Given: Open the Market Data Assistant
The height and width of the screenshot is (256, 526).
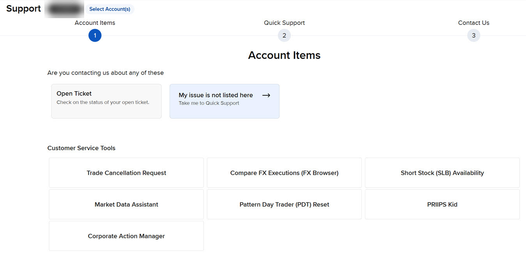Looking at the screenshot, I should [126, 204].
